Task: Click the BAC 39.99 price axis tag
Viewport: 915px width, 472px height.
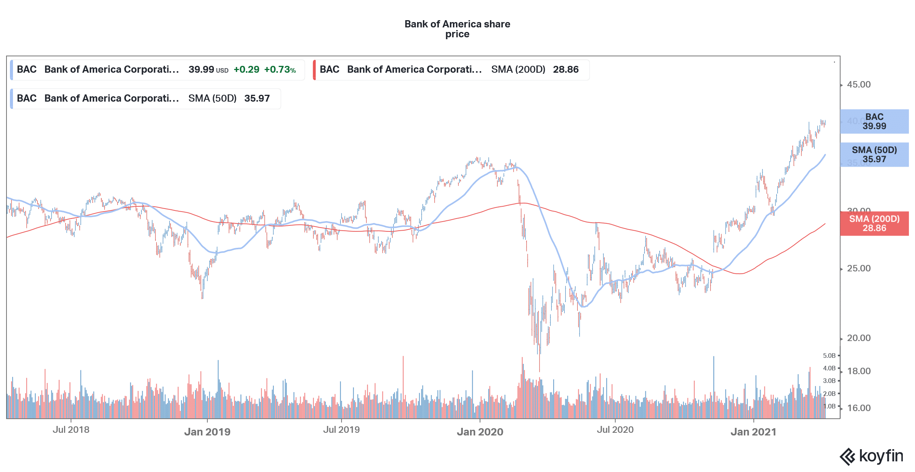Action: click(874, 121)
